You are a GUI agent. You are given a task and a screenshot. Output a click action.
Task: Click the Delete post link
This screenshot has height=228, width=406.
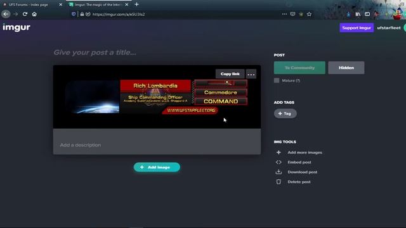(299, 182)
